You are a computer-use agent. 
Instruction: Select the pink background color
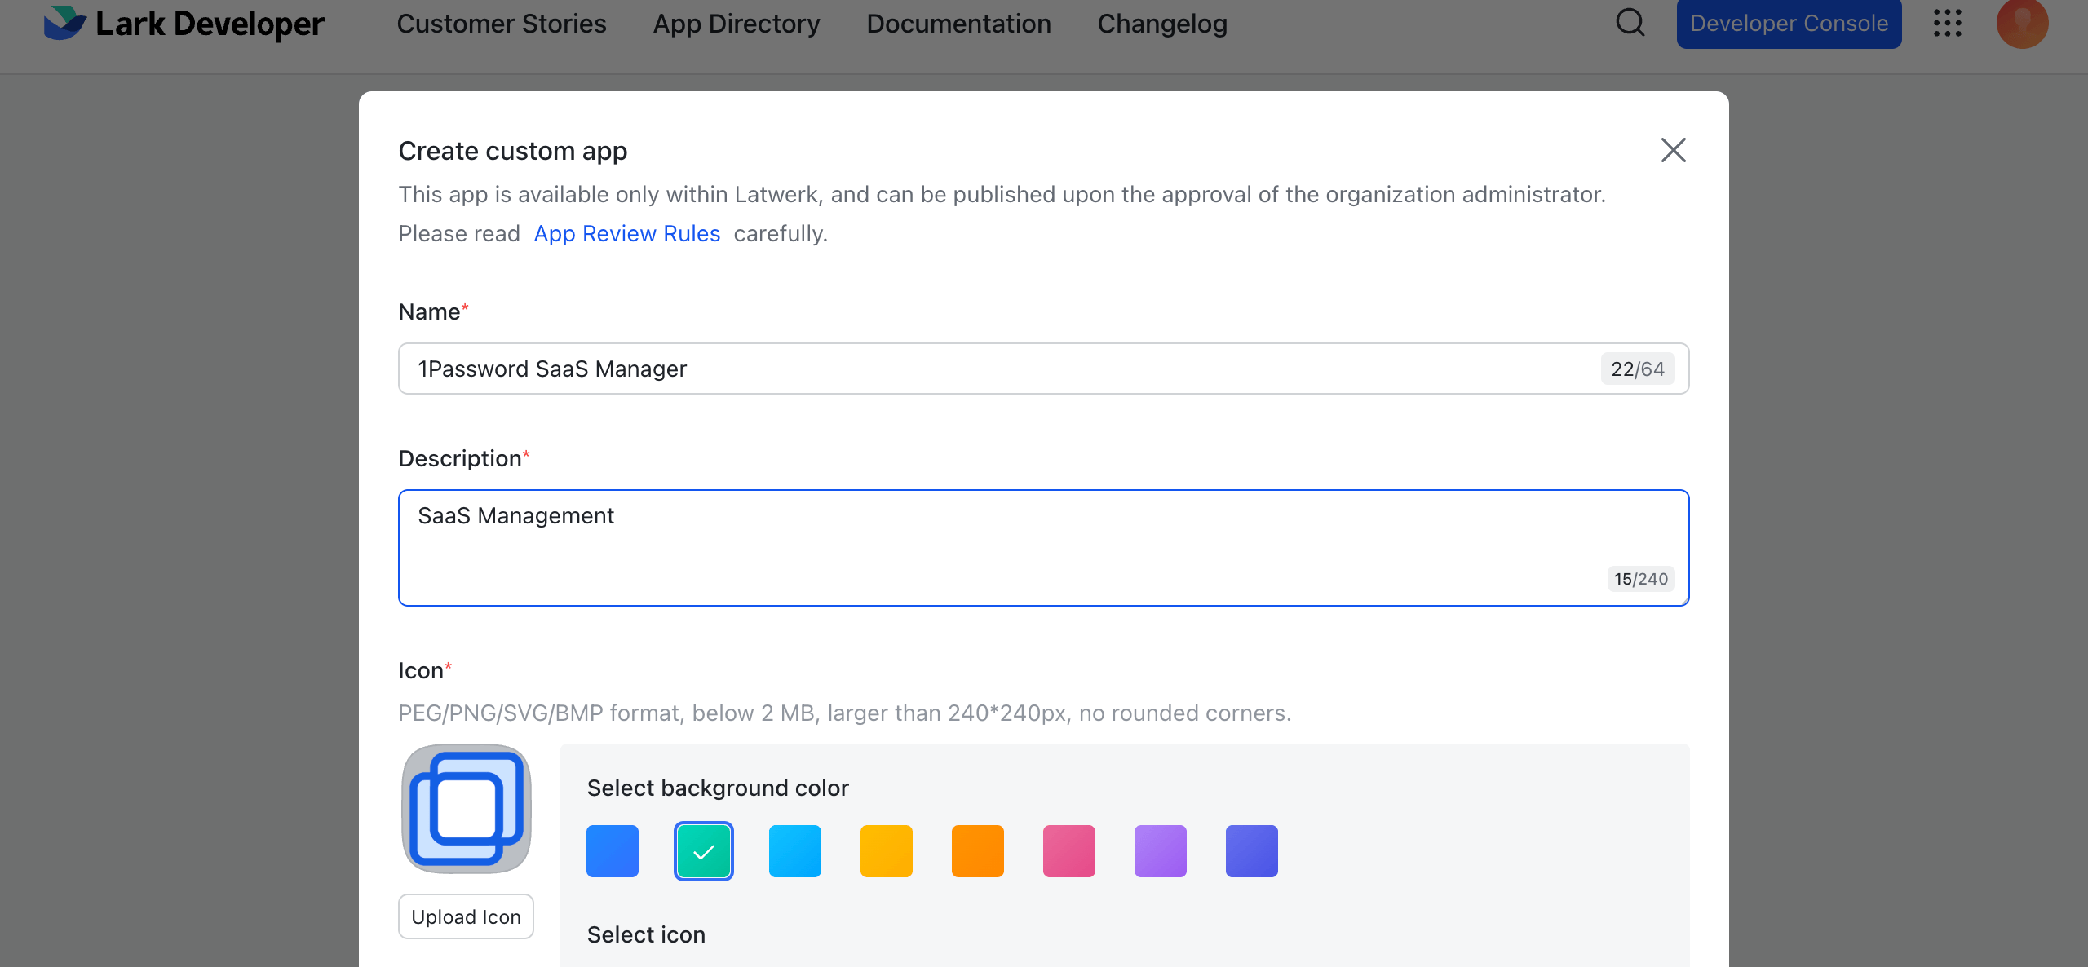click(x=1068, y=851)
